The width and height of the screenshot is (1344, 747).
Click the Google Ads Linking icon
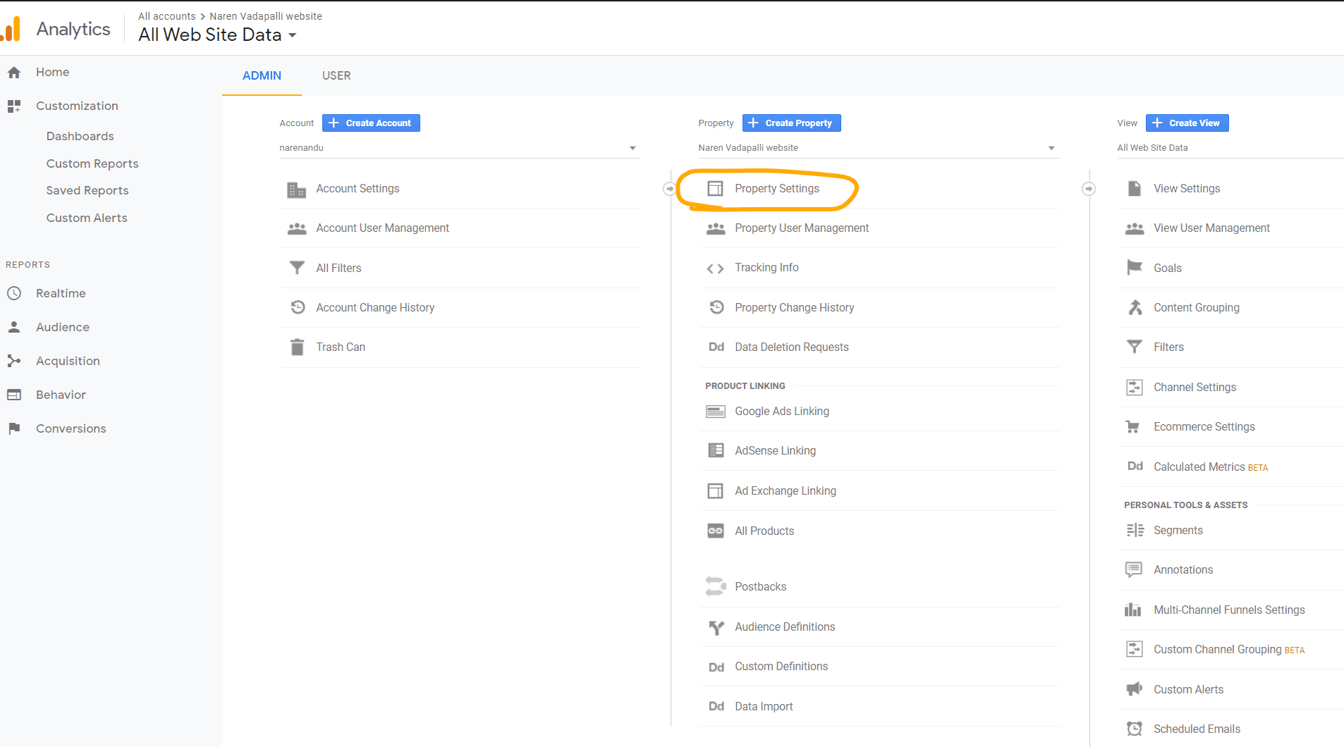(716, 412)
